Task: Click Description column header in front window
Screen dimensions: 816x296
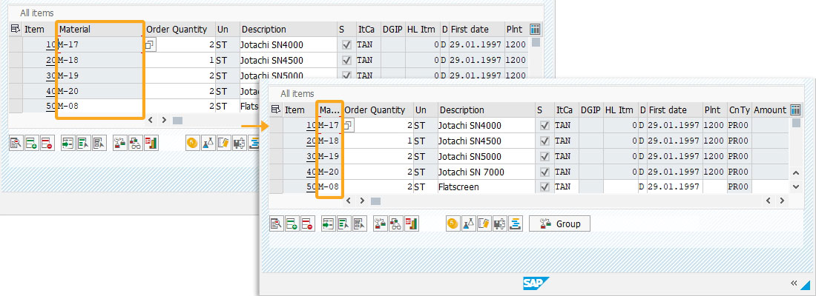Action: click(486, 110)
